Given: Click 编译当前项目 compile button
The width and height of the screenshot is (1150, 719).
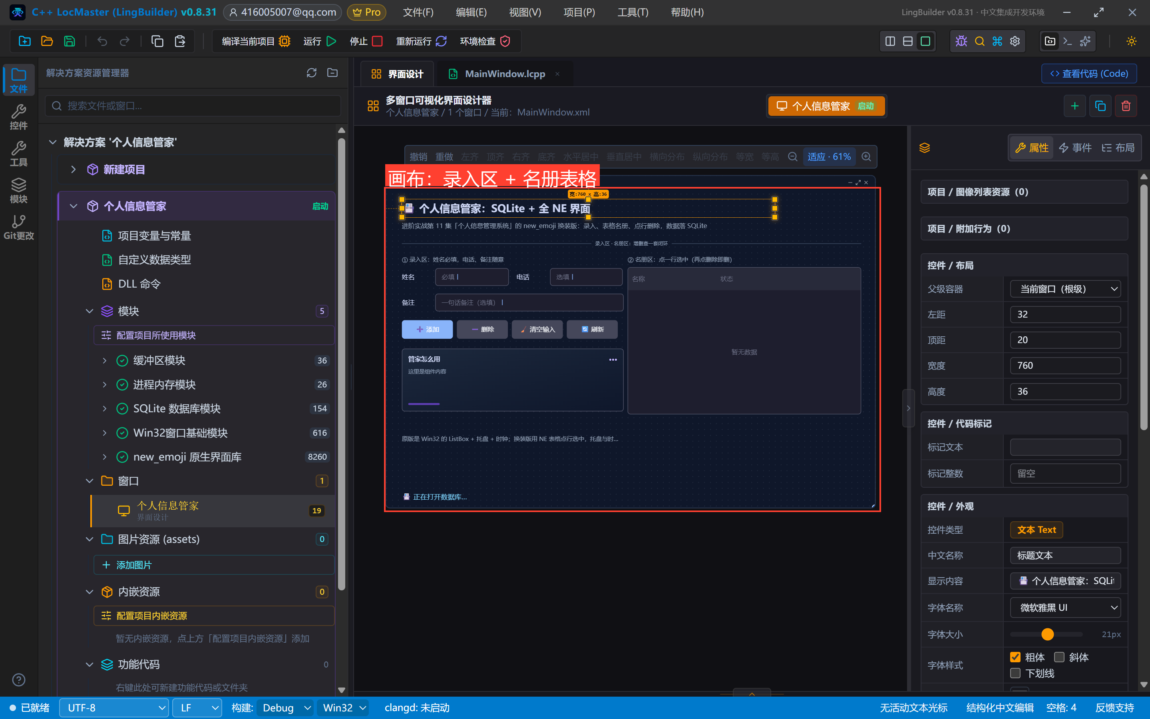Looking at the screenshot, I should (256, 42).
